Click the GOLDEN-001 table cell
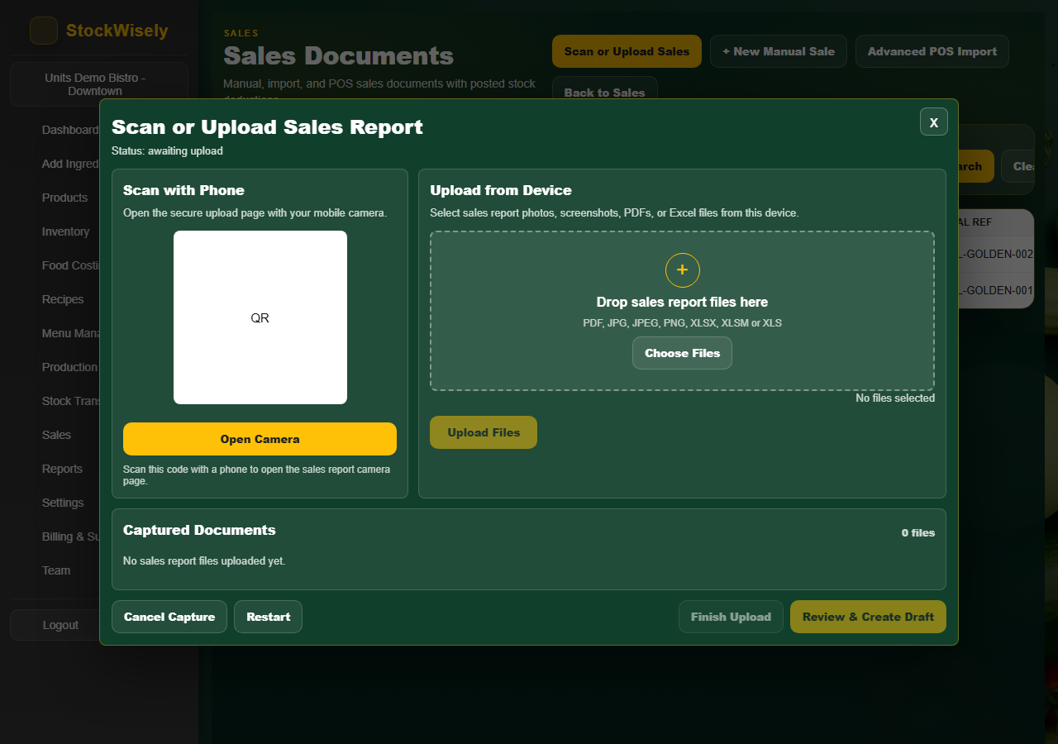 click(x=996, y=290)
